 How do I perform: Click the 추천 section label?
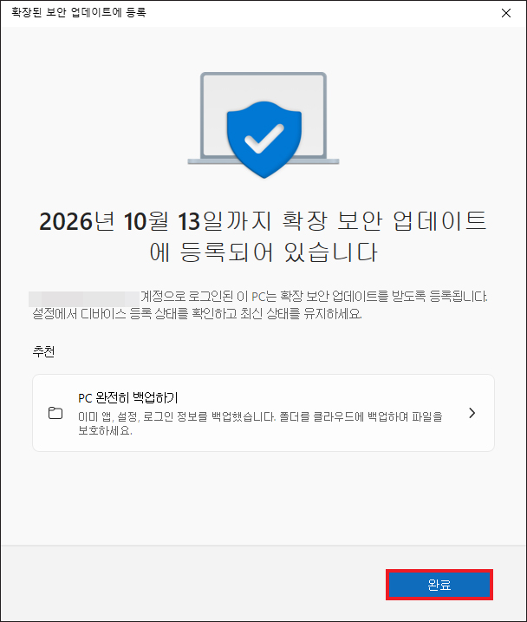click(43, 351)
